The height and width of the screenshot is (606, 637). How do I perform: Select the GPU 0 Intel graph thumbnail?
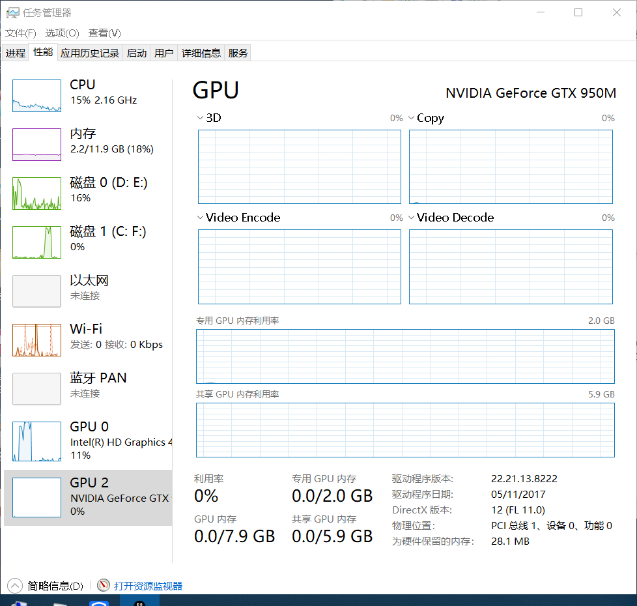pyautogui.click(x=36, y=441)
